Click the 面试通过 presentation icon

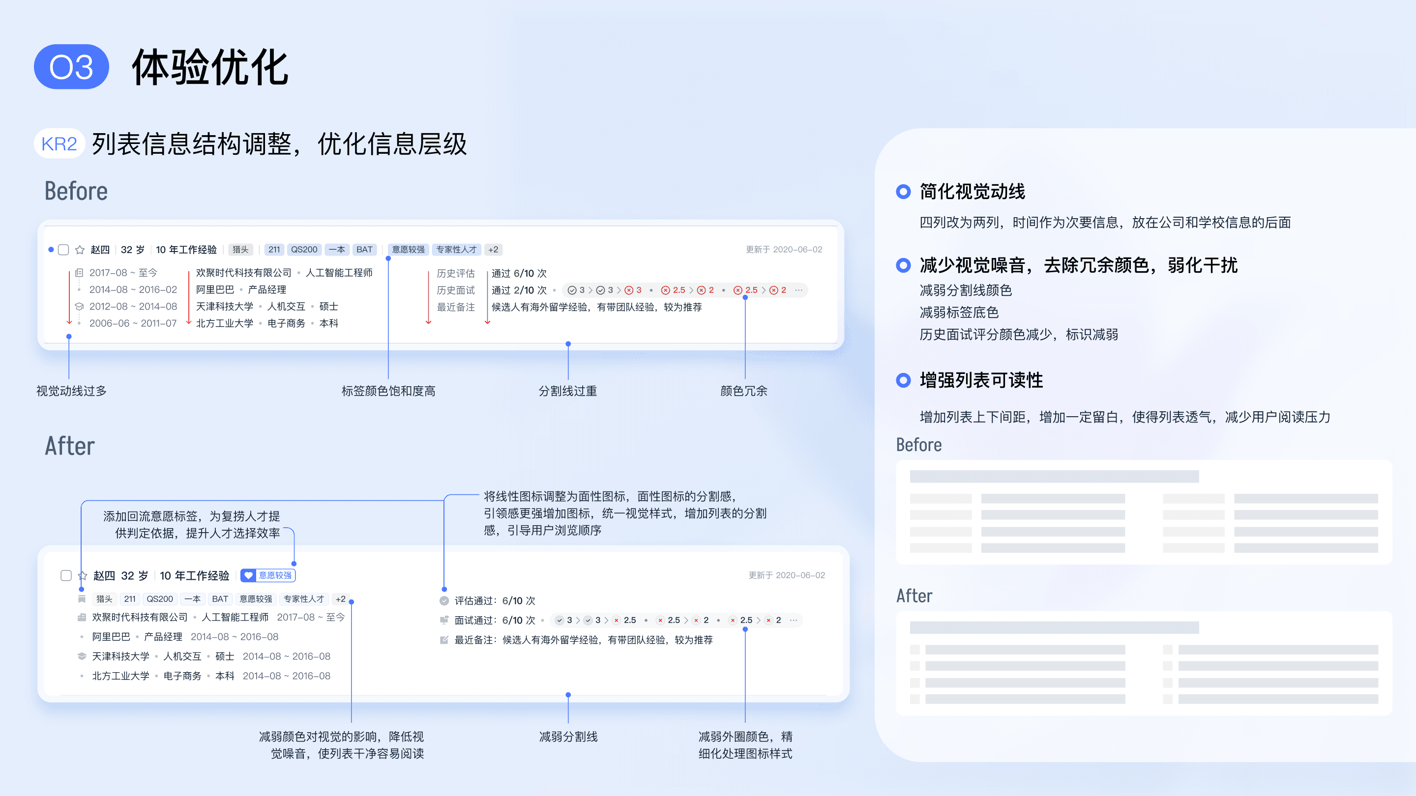(x=444, y=620)
